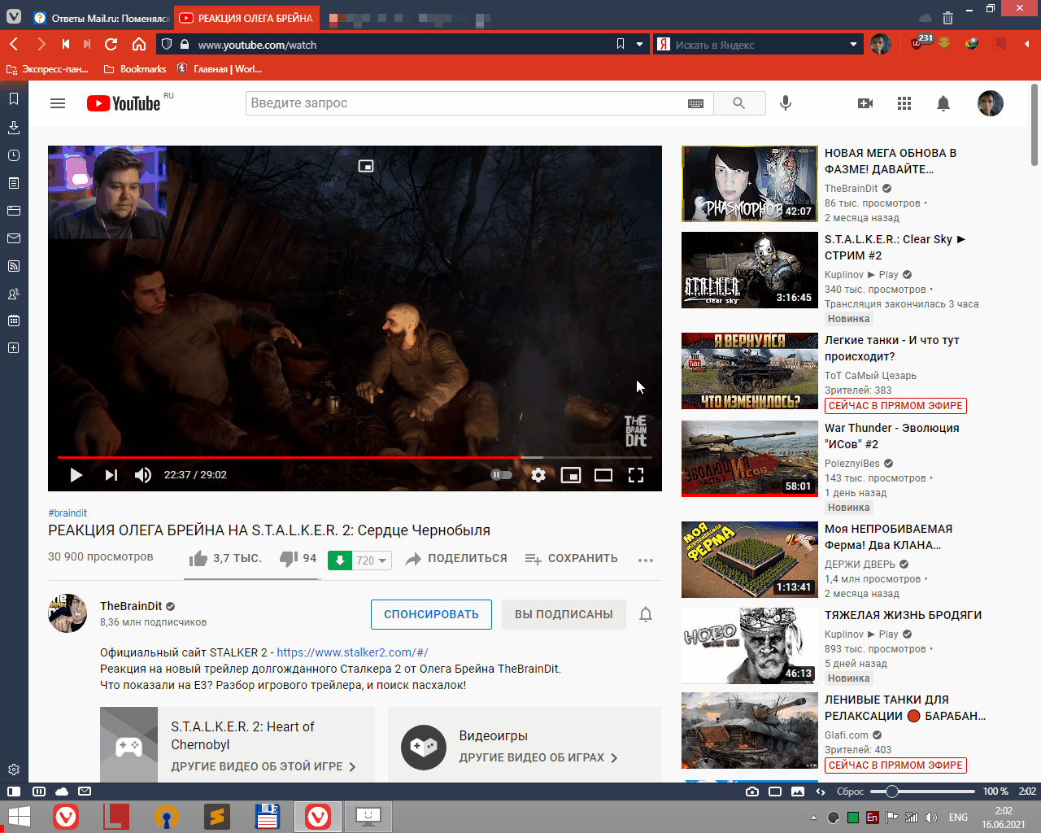The image size is (1041, 833).
Task: Open the trash closed tabs icon
Action: pyautogui.click(x=948, y=17)
